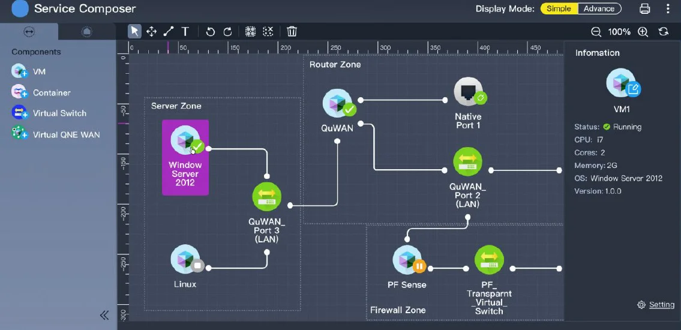Image resolution: width=681 pixels, height=330 pixels.
Task: Select the Window Server 2012 node
Action: (x=185, y=157)
